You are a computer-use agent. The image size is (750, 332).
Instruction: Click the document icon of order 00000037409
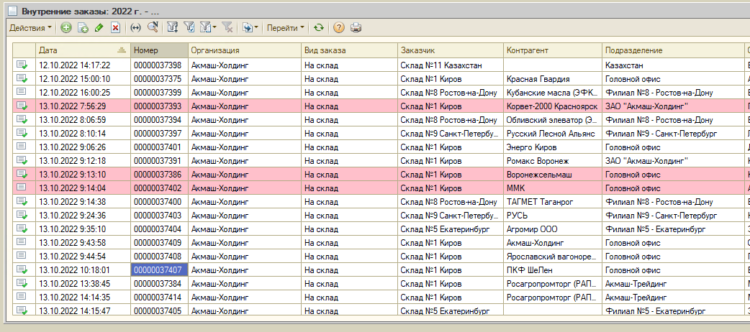(x=22, y=242)
